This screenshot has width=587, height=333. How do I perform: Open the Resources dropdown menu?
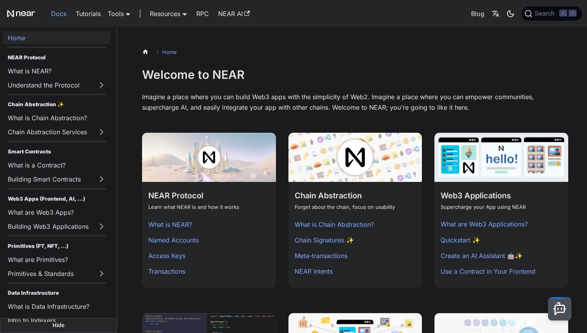coord(168,14)
